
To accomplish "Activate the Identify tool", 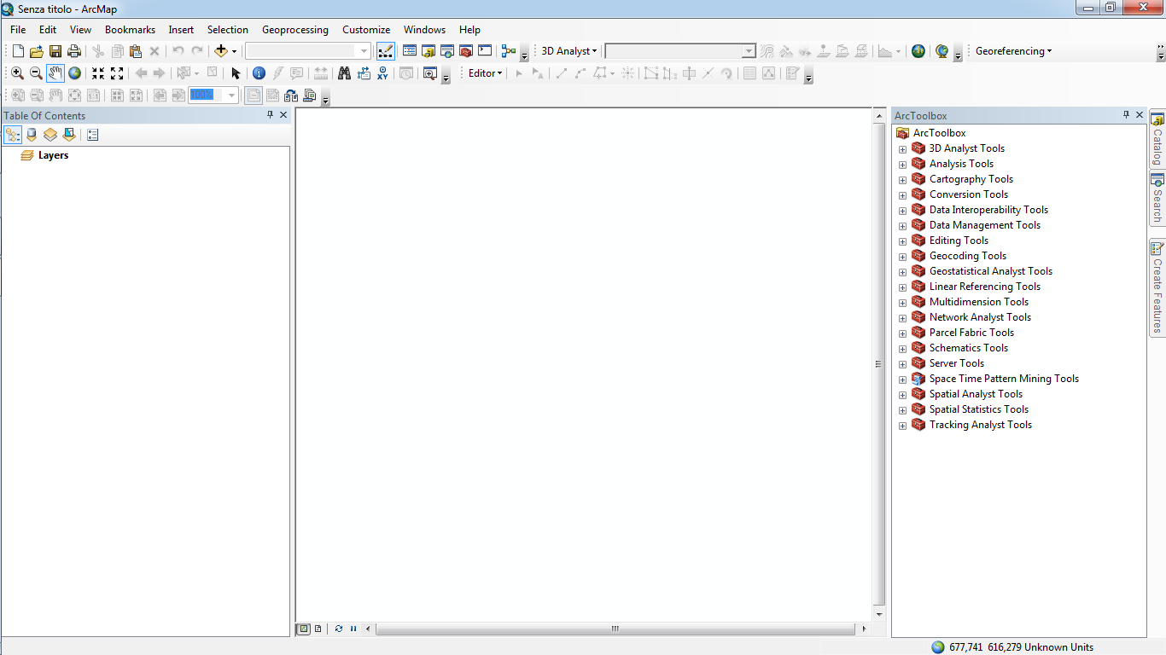I will tap(259, 73).
